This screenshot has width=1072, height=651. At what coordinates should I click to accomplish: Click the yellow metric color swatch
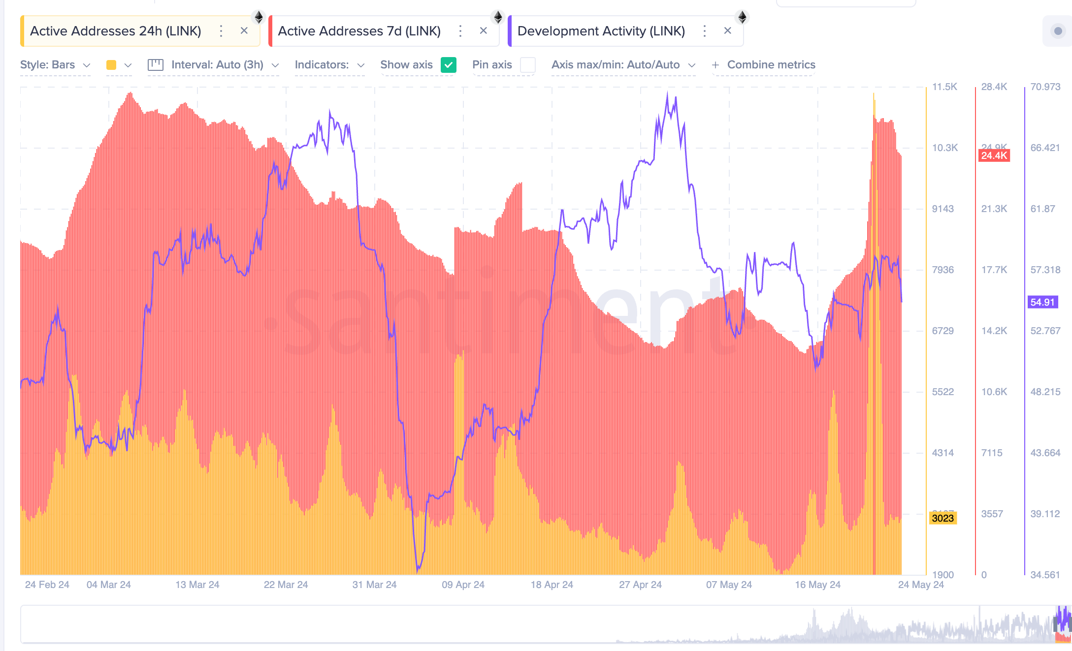click(111, 65)
